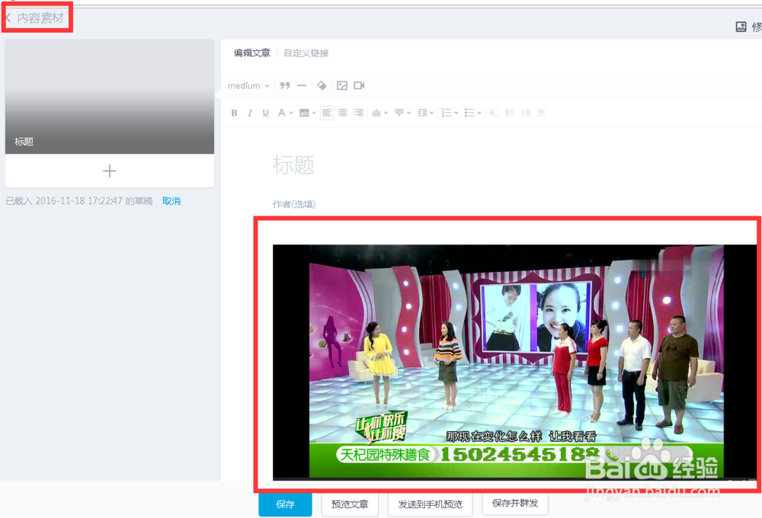
Task: Click 取消 to discard loaded draft
Action: pyautogui.click(x=171, y=201)
